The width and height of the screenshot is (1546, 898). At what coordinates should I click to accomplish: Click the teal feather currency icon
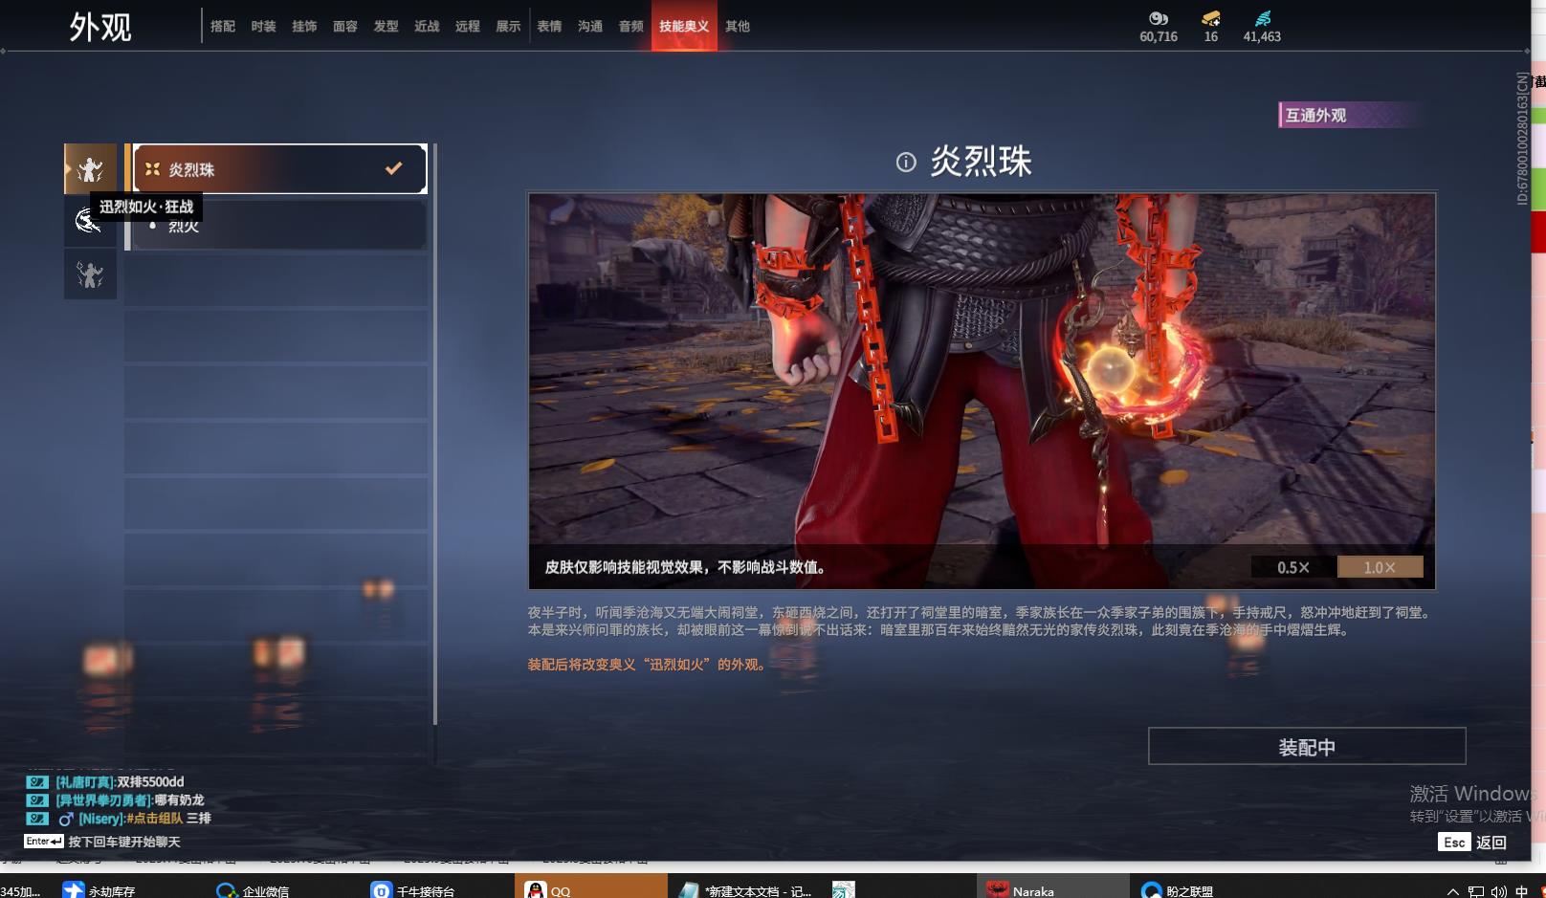[1262, 18]
